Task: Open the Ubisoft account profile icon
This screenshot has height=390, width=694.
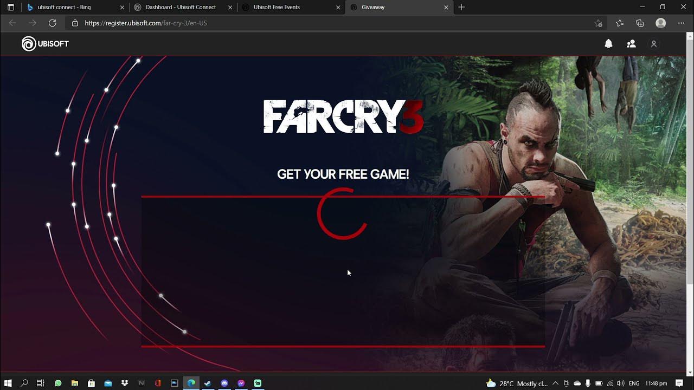Action: pos(654,44)
